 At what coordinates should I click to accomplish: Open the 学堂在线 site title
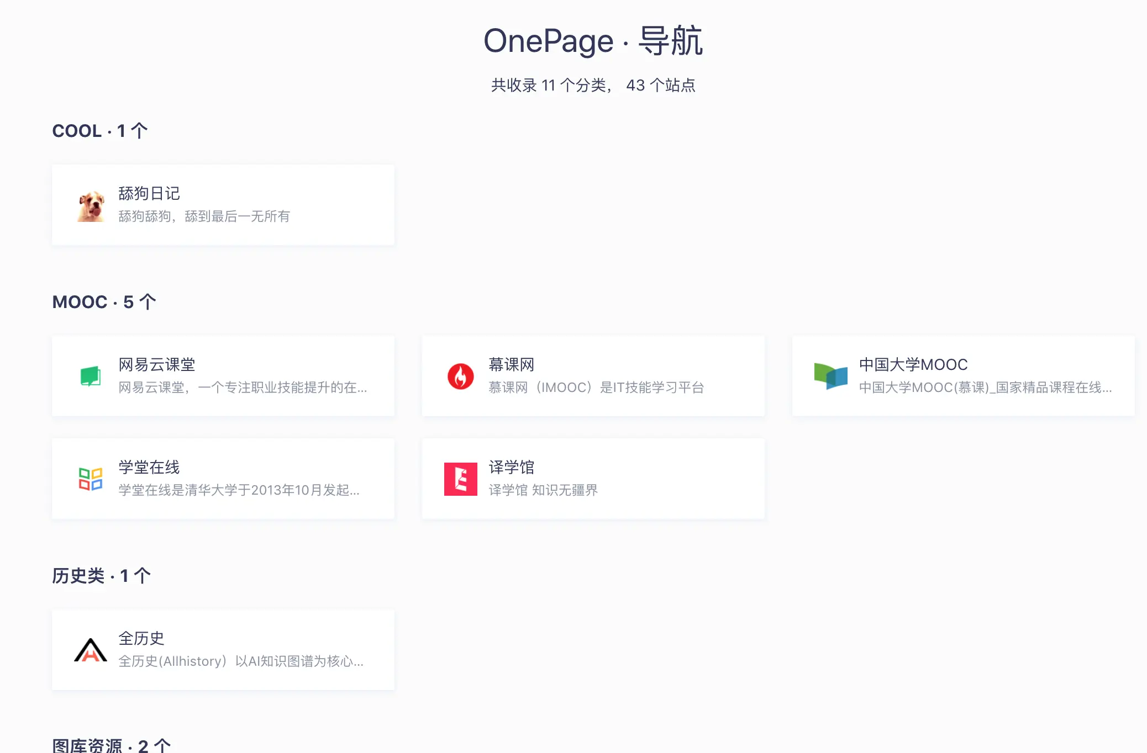149,468
